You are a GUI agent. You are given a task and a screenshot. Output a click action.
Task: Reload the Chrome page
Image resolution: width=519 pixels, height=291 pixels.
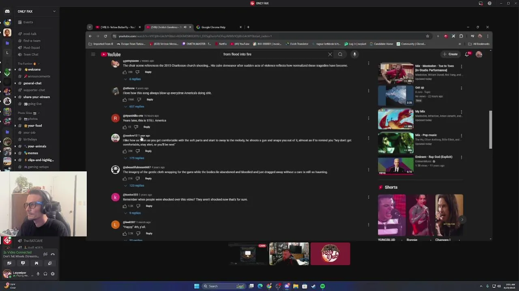(105, 36)
